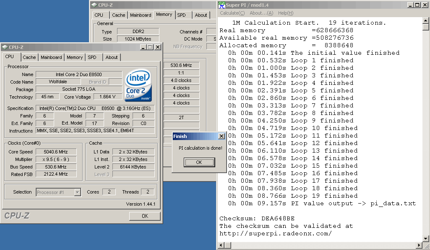Viewport: 430px width, 250px height.
Task: Click the Checksum: DEA648BE line in Super PI
Action: [257, 219]
